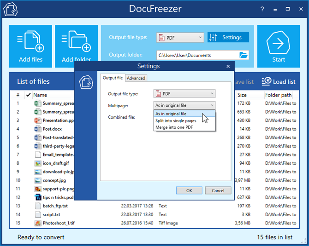Click text file icon of batch_ftp.txt
This screenshot has width=309, height=246.
tap(38, 206)
